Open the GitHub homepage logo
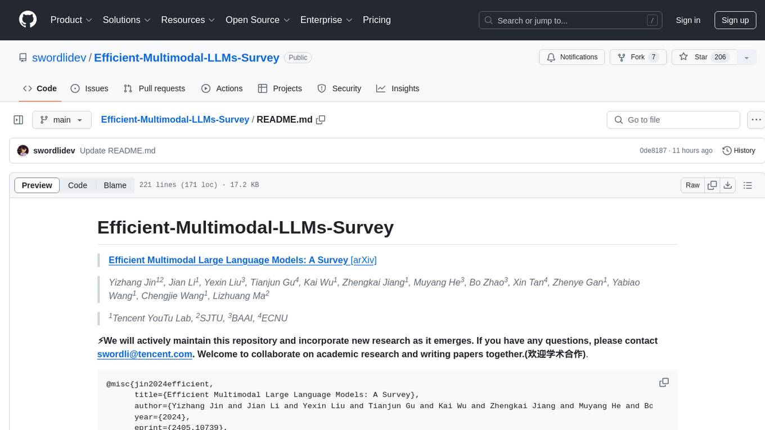Viewport: 765px width, 430px height. click(x=28, y=20)
